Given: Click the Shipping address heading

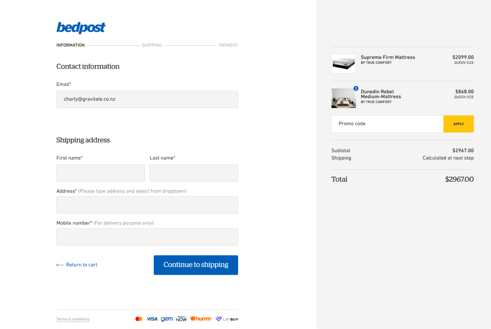Looking at the screenshot, I should [83, 140].
